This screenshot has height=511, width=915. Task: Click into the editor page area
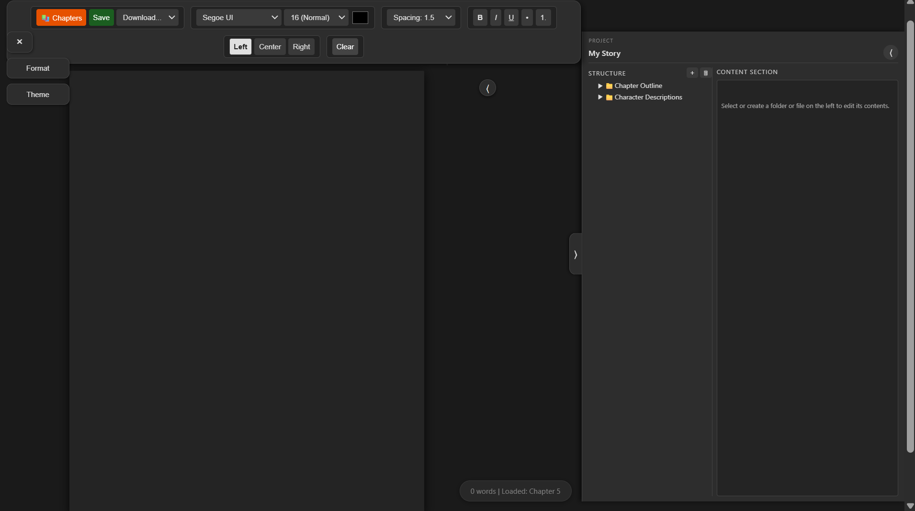247,291
